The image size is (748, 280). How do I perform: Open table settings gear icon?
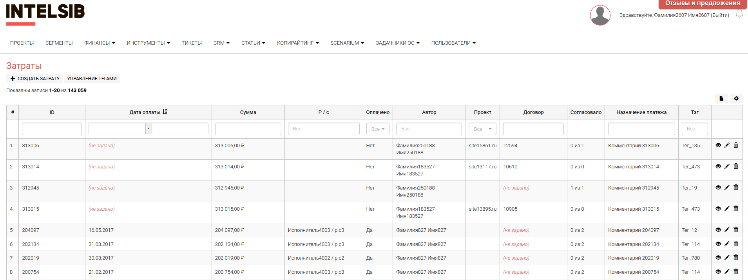(x=736, y=98)
